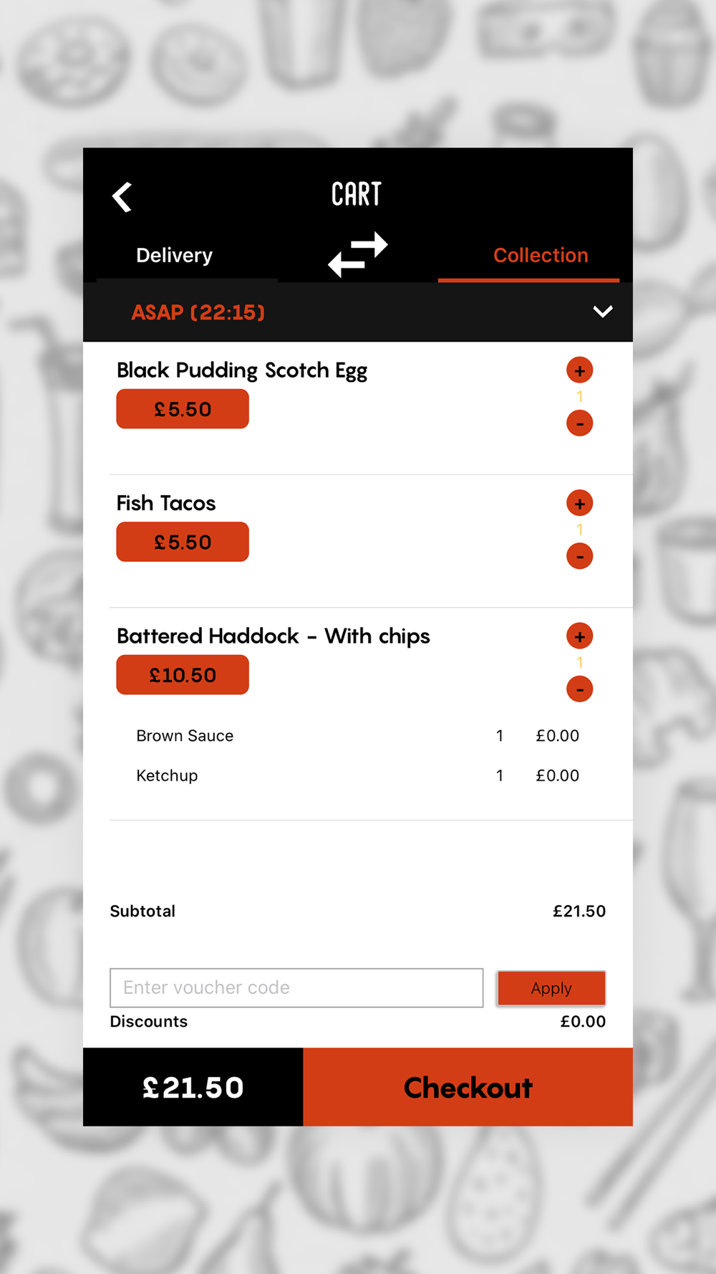Tap the £21.50 total in bottom bar
The height and width of the screenshot is (1274, 716).
point(193,1087)
